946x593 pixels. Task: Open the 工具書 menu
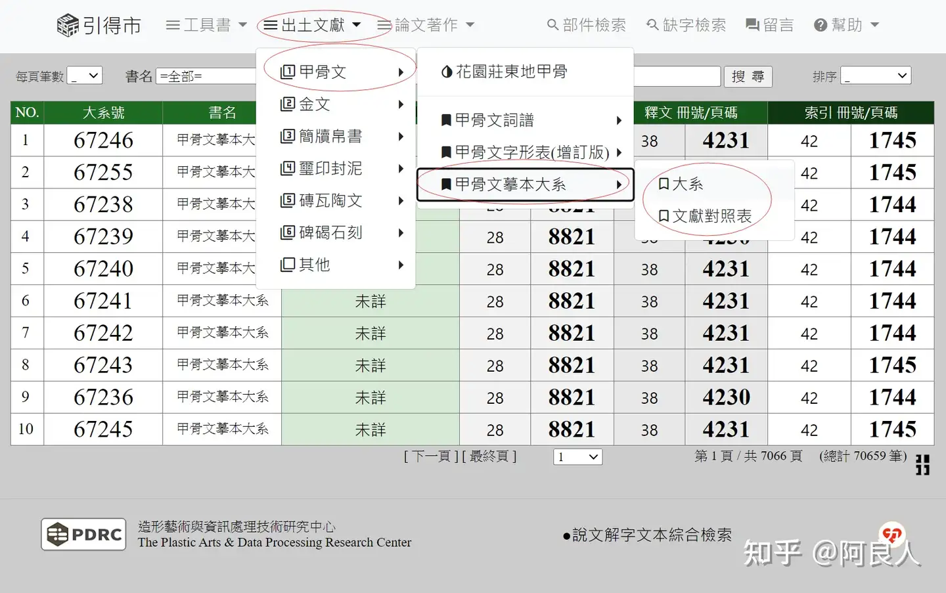tap(206, 25)
